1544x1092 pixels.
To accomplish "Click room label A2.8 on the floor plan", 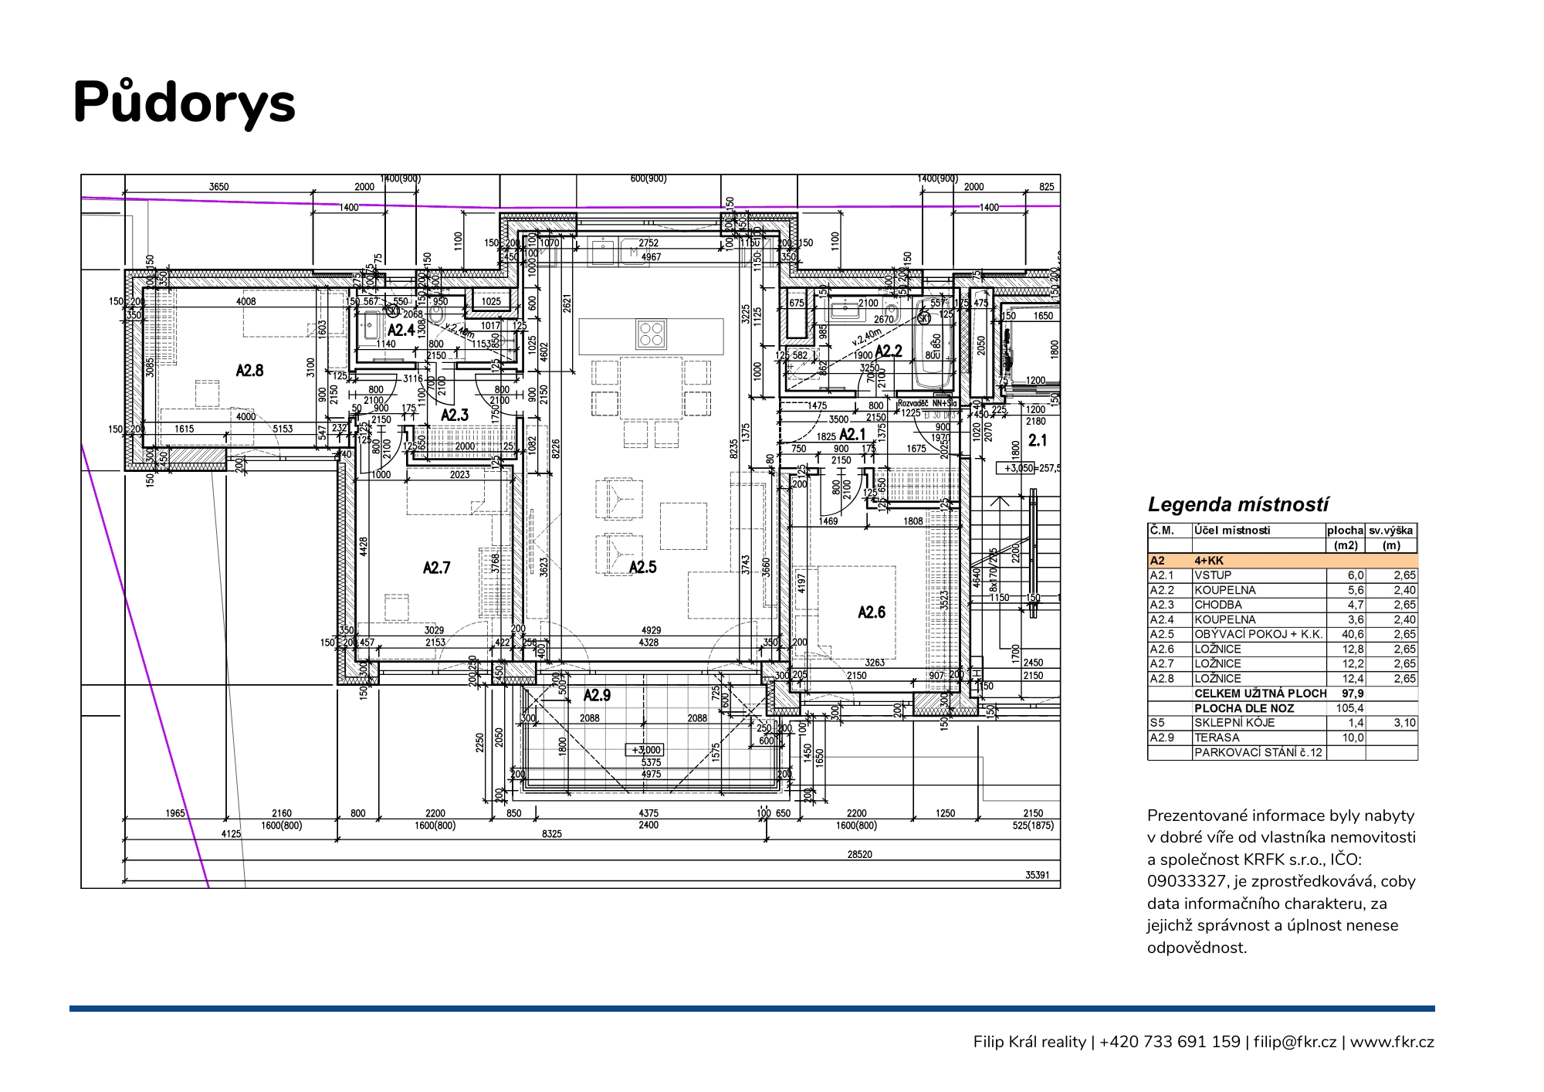I will [x=249, y=371].
